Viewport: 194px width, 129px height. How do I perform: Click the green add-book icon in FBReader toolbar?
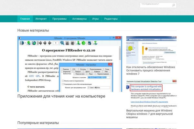pos(29,43)
